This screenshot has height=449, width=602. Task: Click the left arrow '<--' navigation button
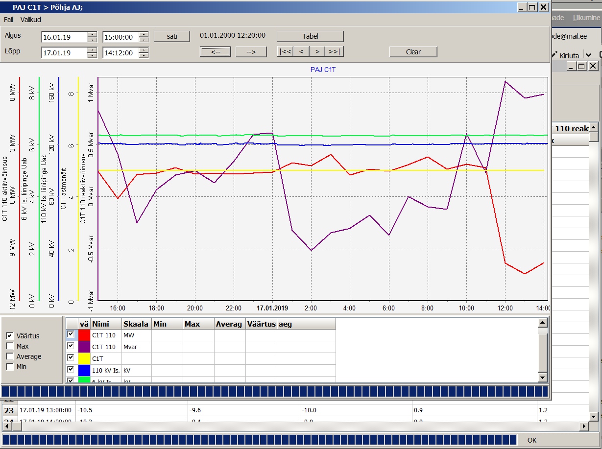tap(216, 52)
